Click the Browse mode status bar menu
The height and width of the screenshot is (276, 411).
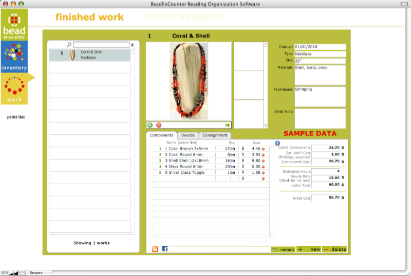click(36, 273)
